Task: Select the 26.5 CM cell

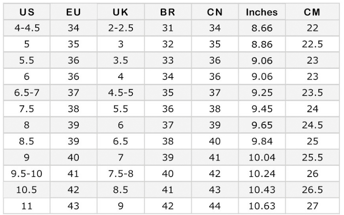Action: point(312,190)
